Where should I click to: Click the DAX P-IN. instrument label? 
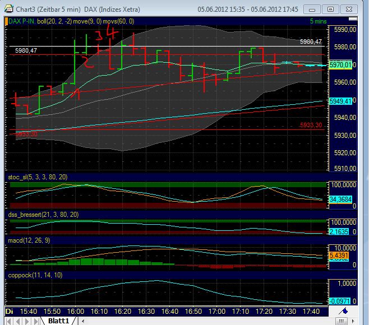(x=22, y=21)
